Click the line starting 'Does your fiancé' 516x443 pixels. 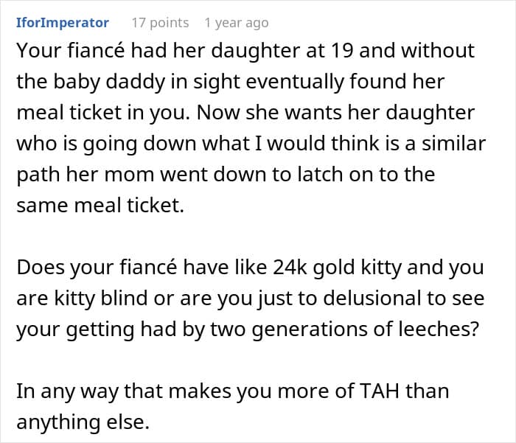click(250, 268)
